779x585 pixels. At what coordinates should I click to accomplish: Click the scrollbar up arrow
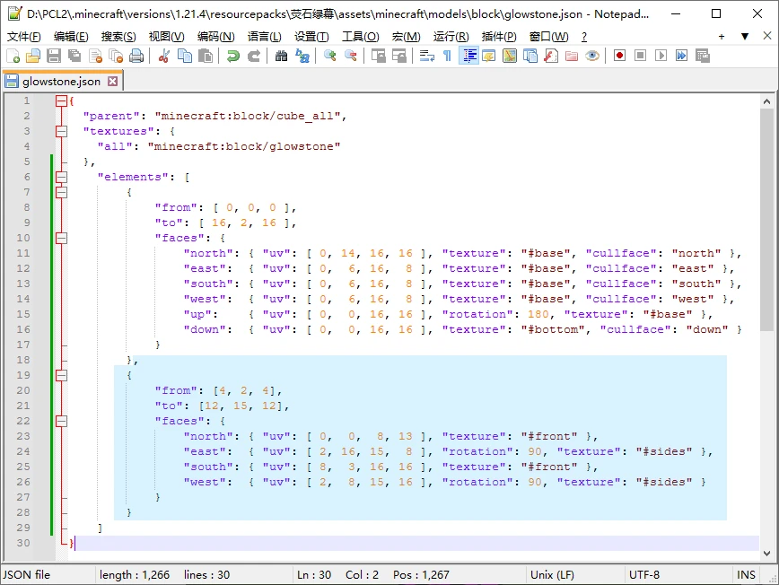click(766, 101)
